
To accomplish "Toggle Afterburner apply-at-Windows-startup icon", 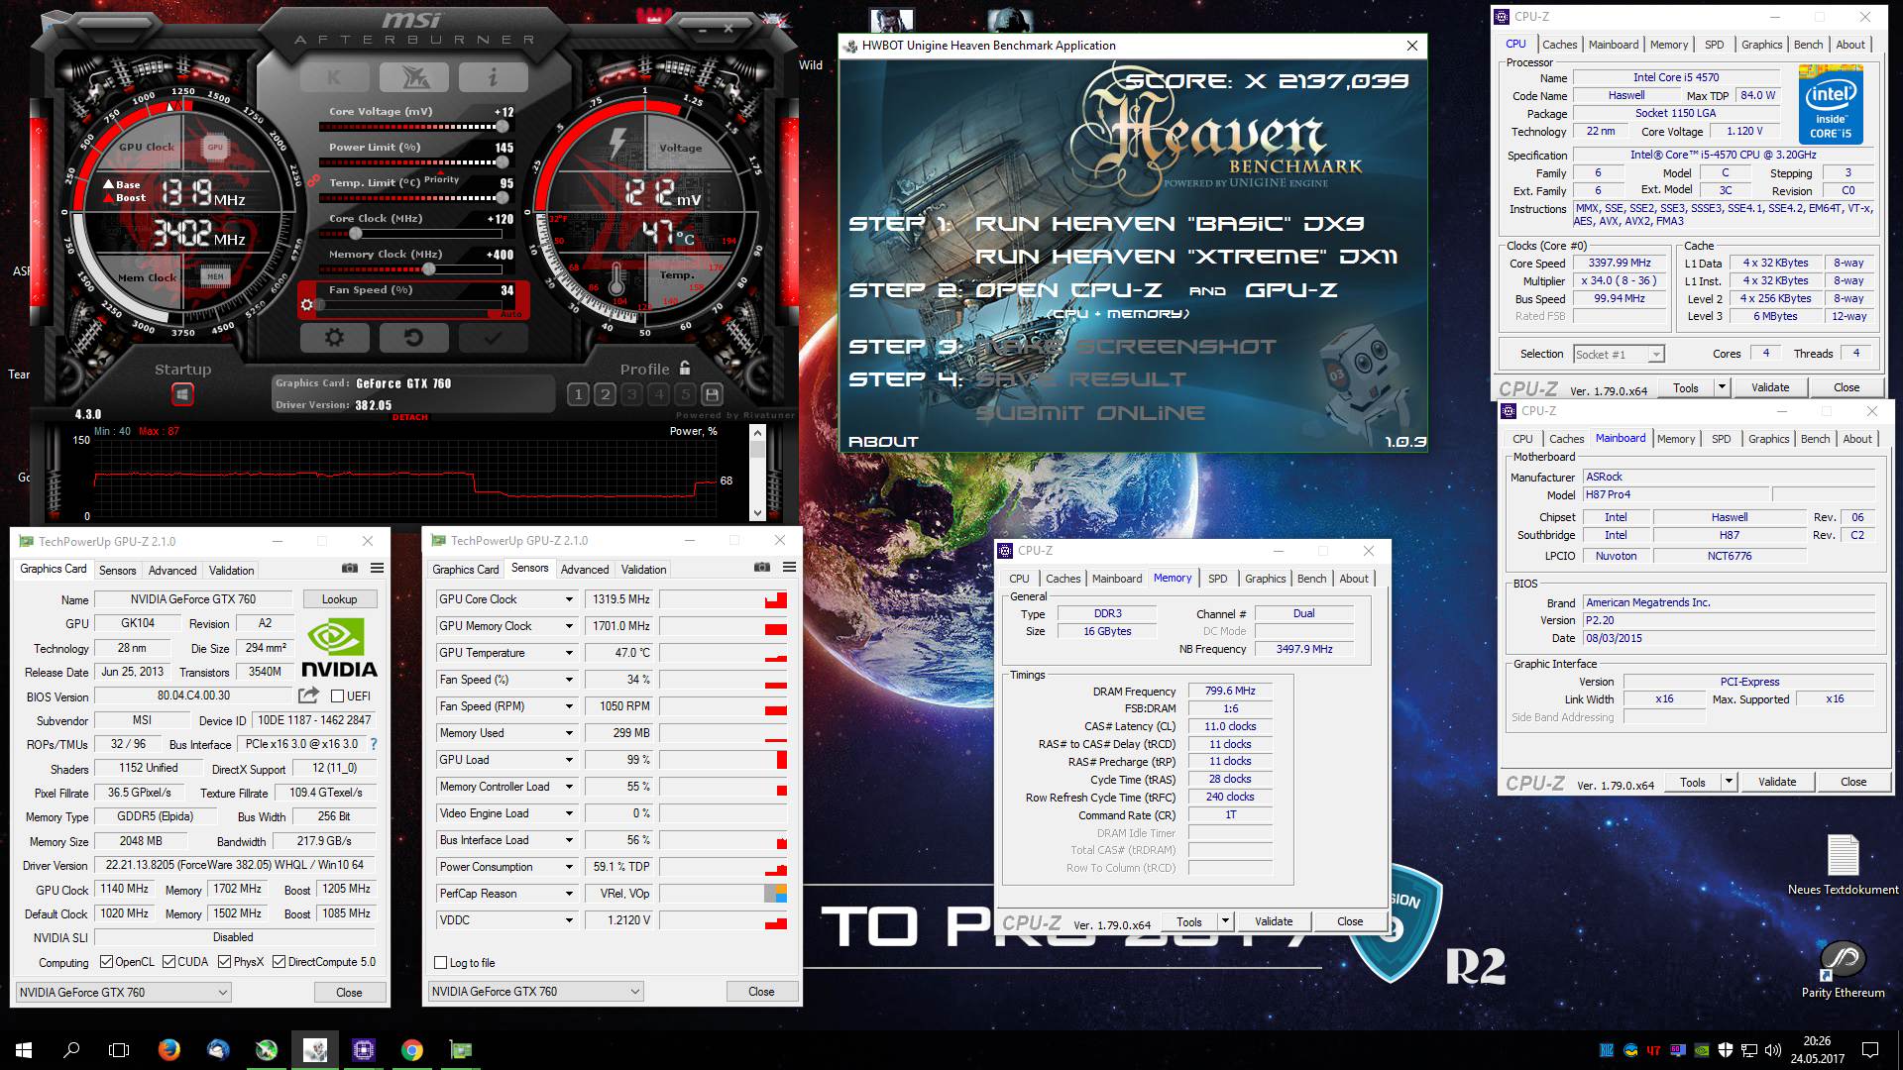I will pos(182,395).
